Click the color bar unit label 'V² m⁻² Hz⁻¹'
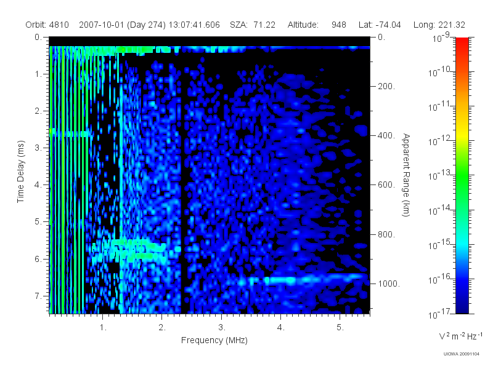493x369 pixels. [460, 336]
